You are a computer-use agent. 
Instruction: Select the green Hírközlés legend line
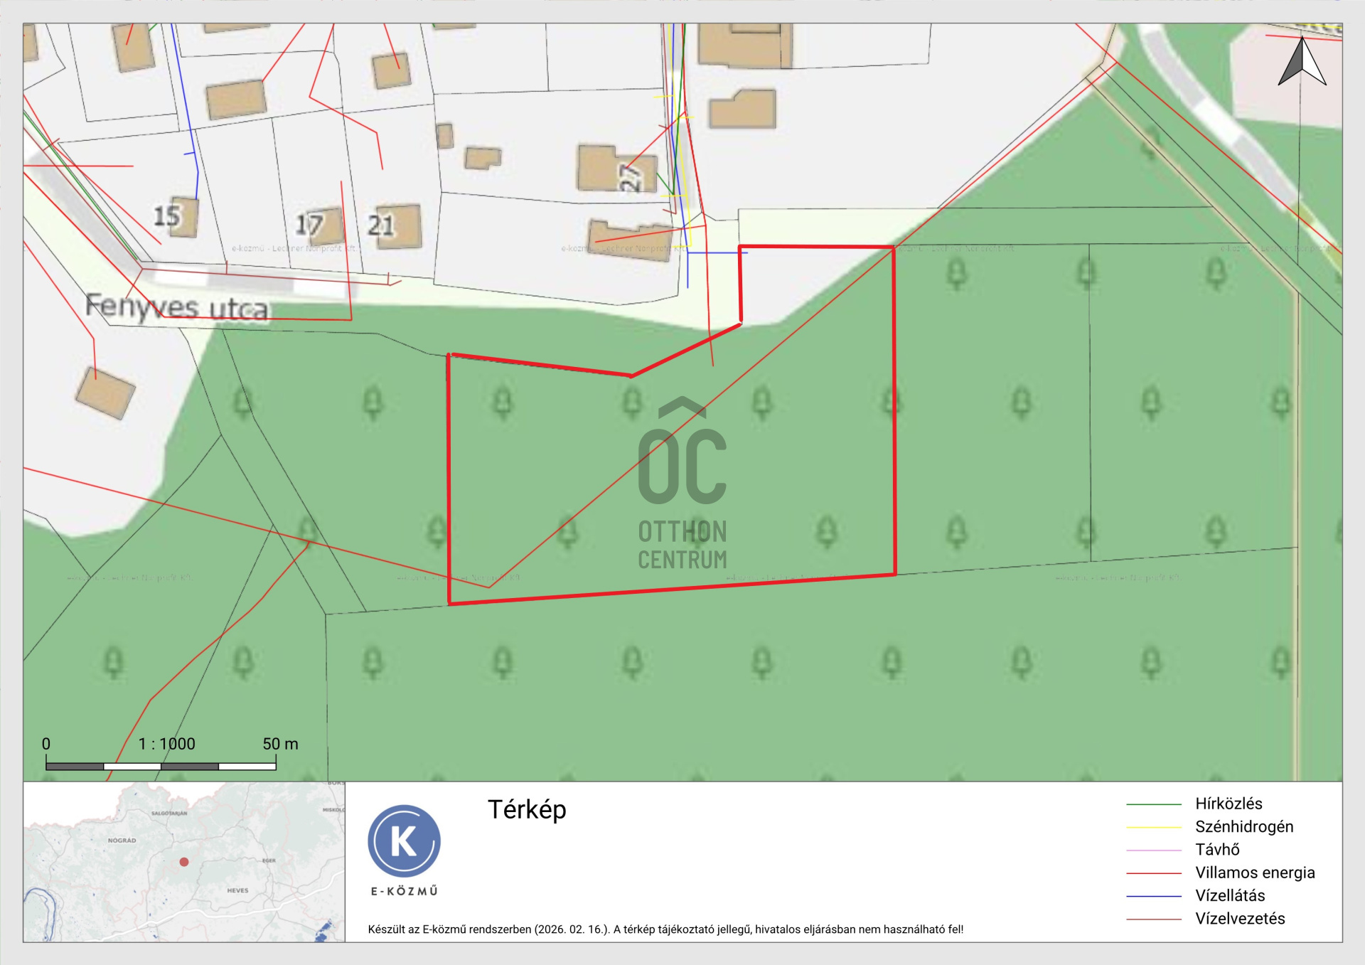click(1153, 804)
